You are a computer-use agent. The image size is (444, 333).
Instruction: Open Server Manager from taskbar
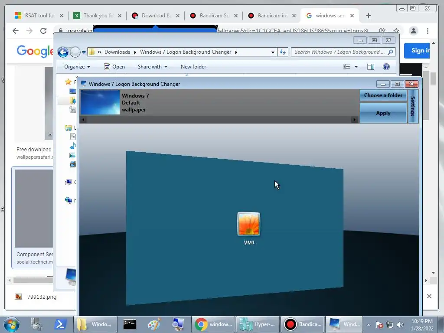36,324
